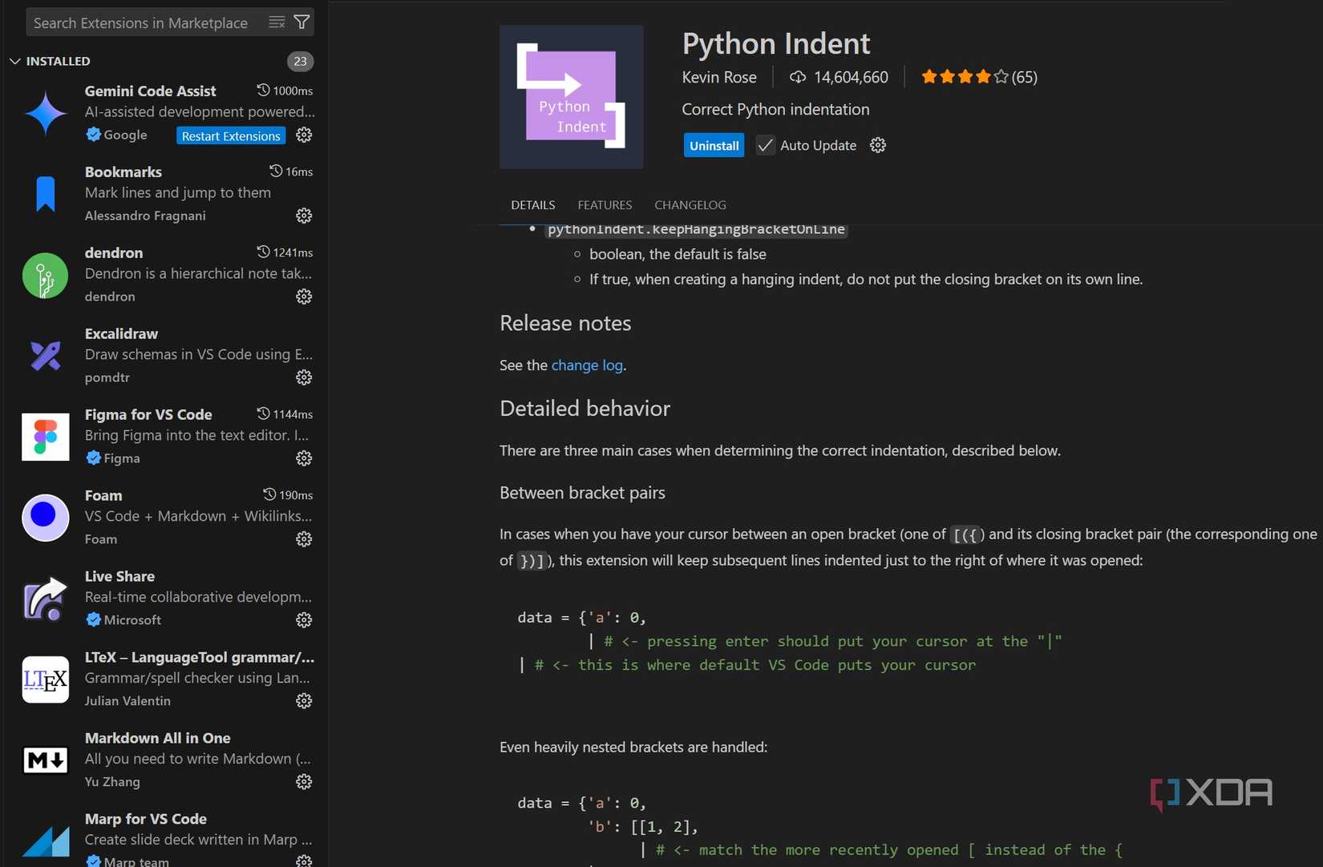The image size is (1323, 867).
Task: Open settings for the Bookmarks extension
Action: point(304,216)
